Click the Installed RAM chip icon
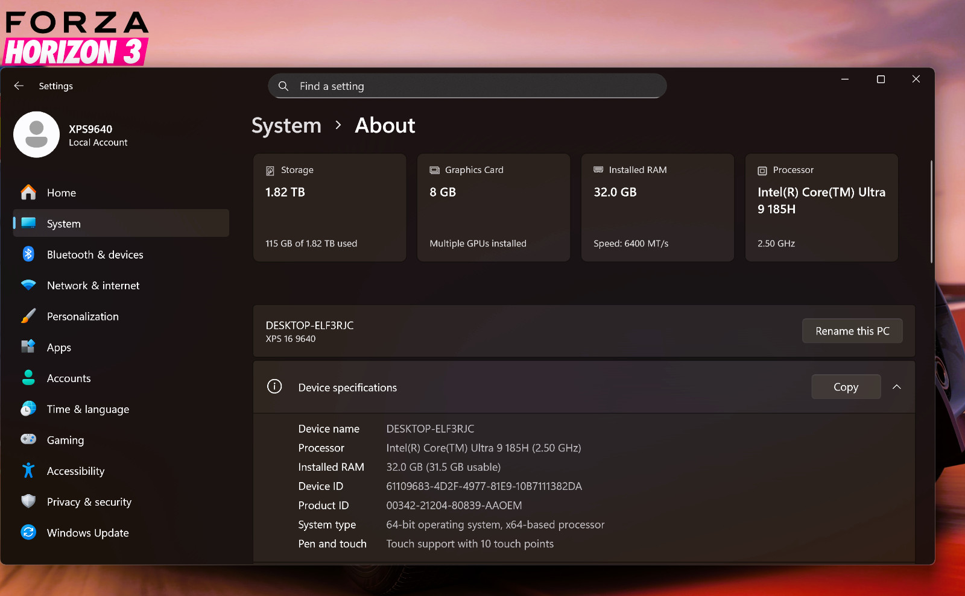The height and width of the screenshot is (596, 965). click(x=598, y=170)
